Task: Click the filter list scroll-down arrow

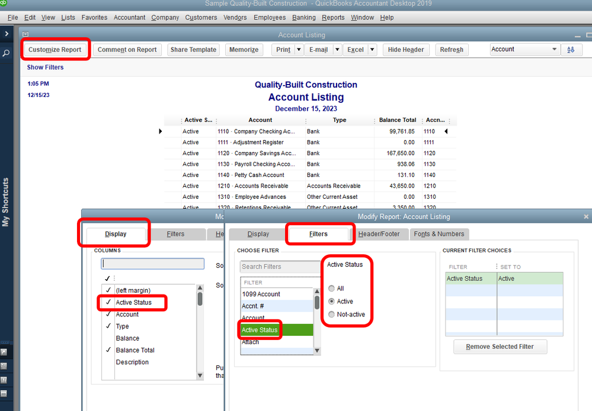Action: 317,351
